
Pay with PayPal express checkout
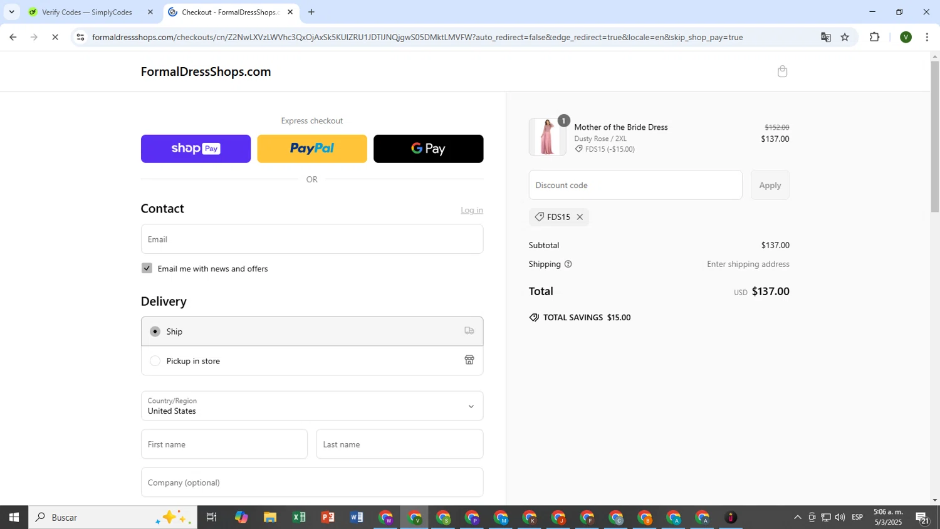pyautogui.click(x=312, y=149)
